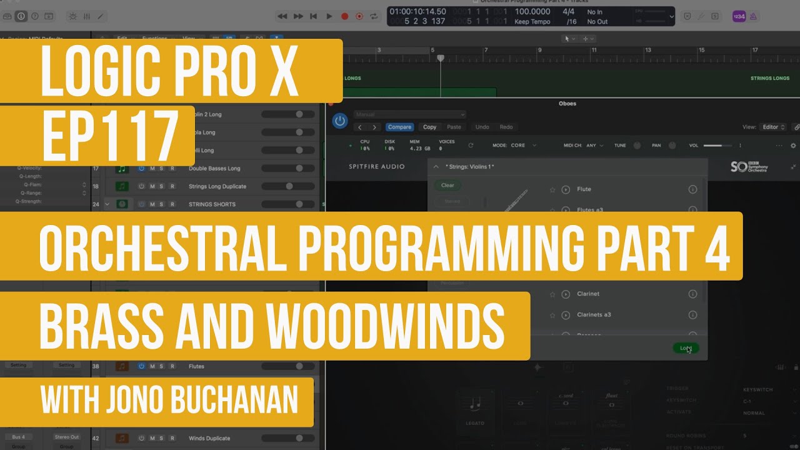The image size is (800, 450).
Task: Collapse the Strings: Violins 1 preset browser
Action: [x=436, y=167]
